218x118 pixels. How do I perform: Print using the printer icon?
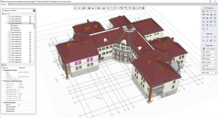(x=104, y=8)
